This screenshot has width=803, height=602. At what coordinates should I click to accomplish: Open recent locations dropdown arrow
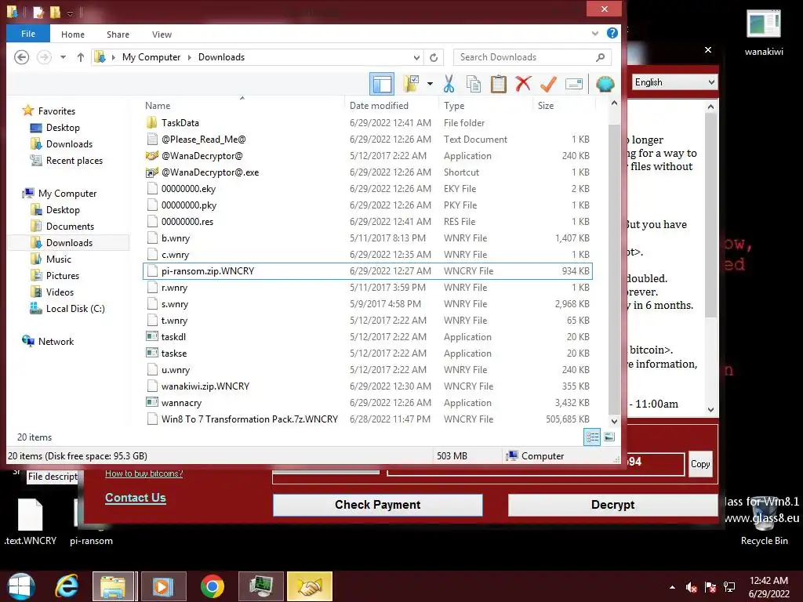point(63,57)
